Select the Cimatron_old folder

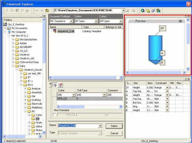point(27,58)
